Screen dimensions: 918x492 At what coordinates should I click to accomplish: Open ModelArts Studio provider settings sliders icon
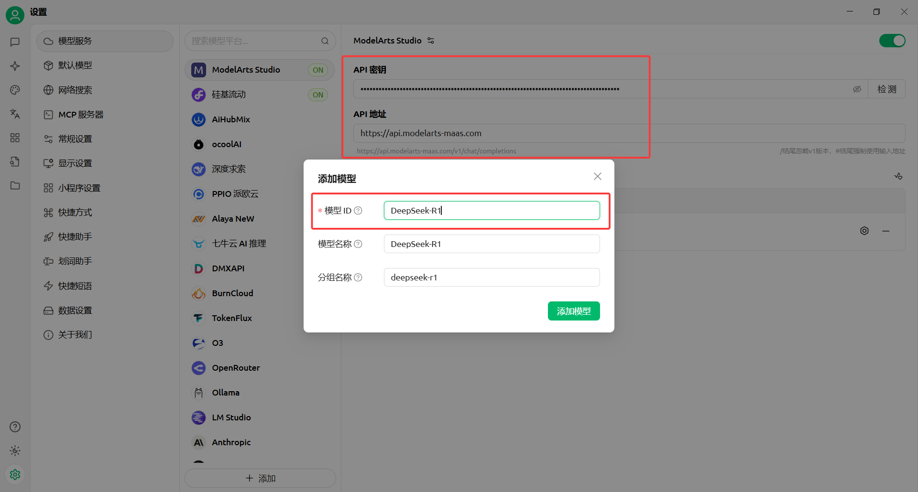(x=431, y=41)
